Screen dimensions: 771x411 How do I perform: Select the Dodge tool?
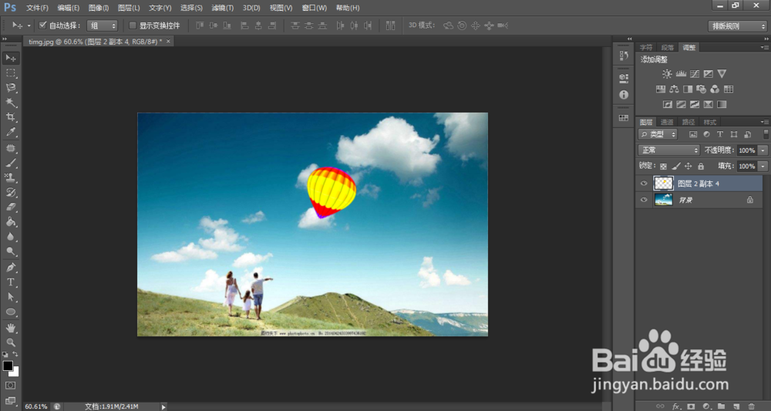pos(10,251)
